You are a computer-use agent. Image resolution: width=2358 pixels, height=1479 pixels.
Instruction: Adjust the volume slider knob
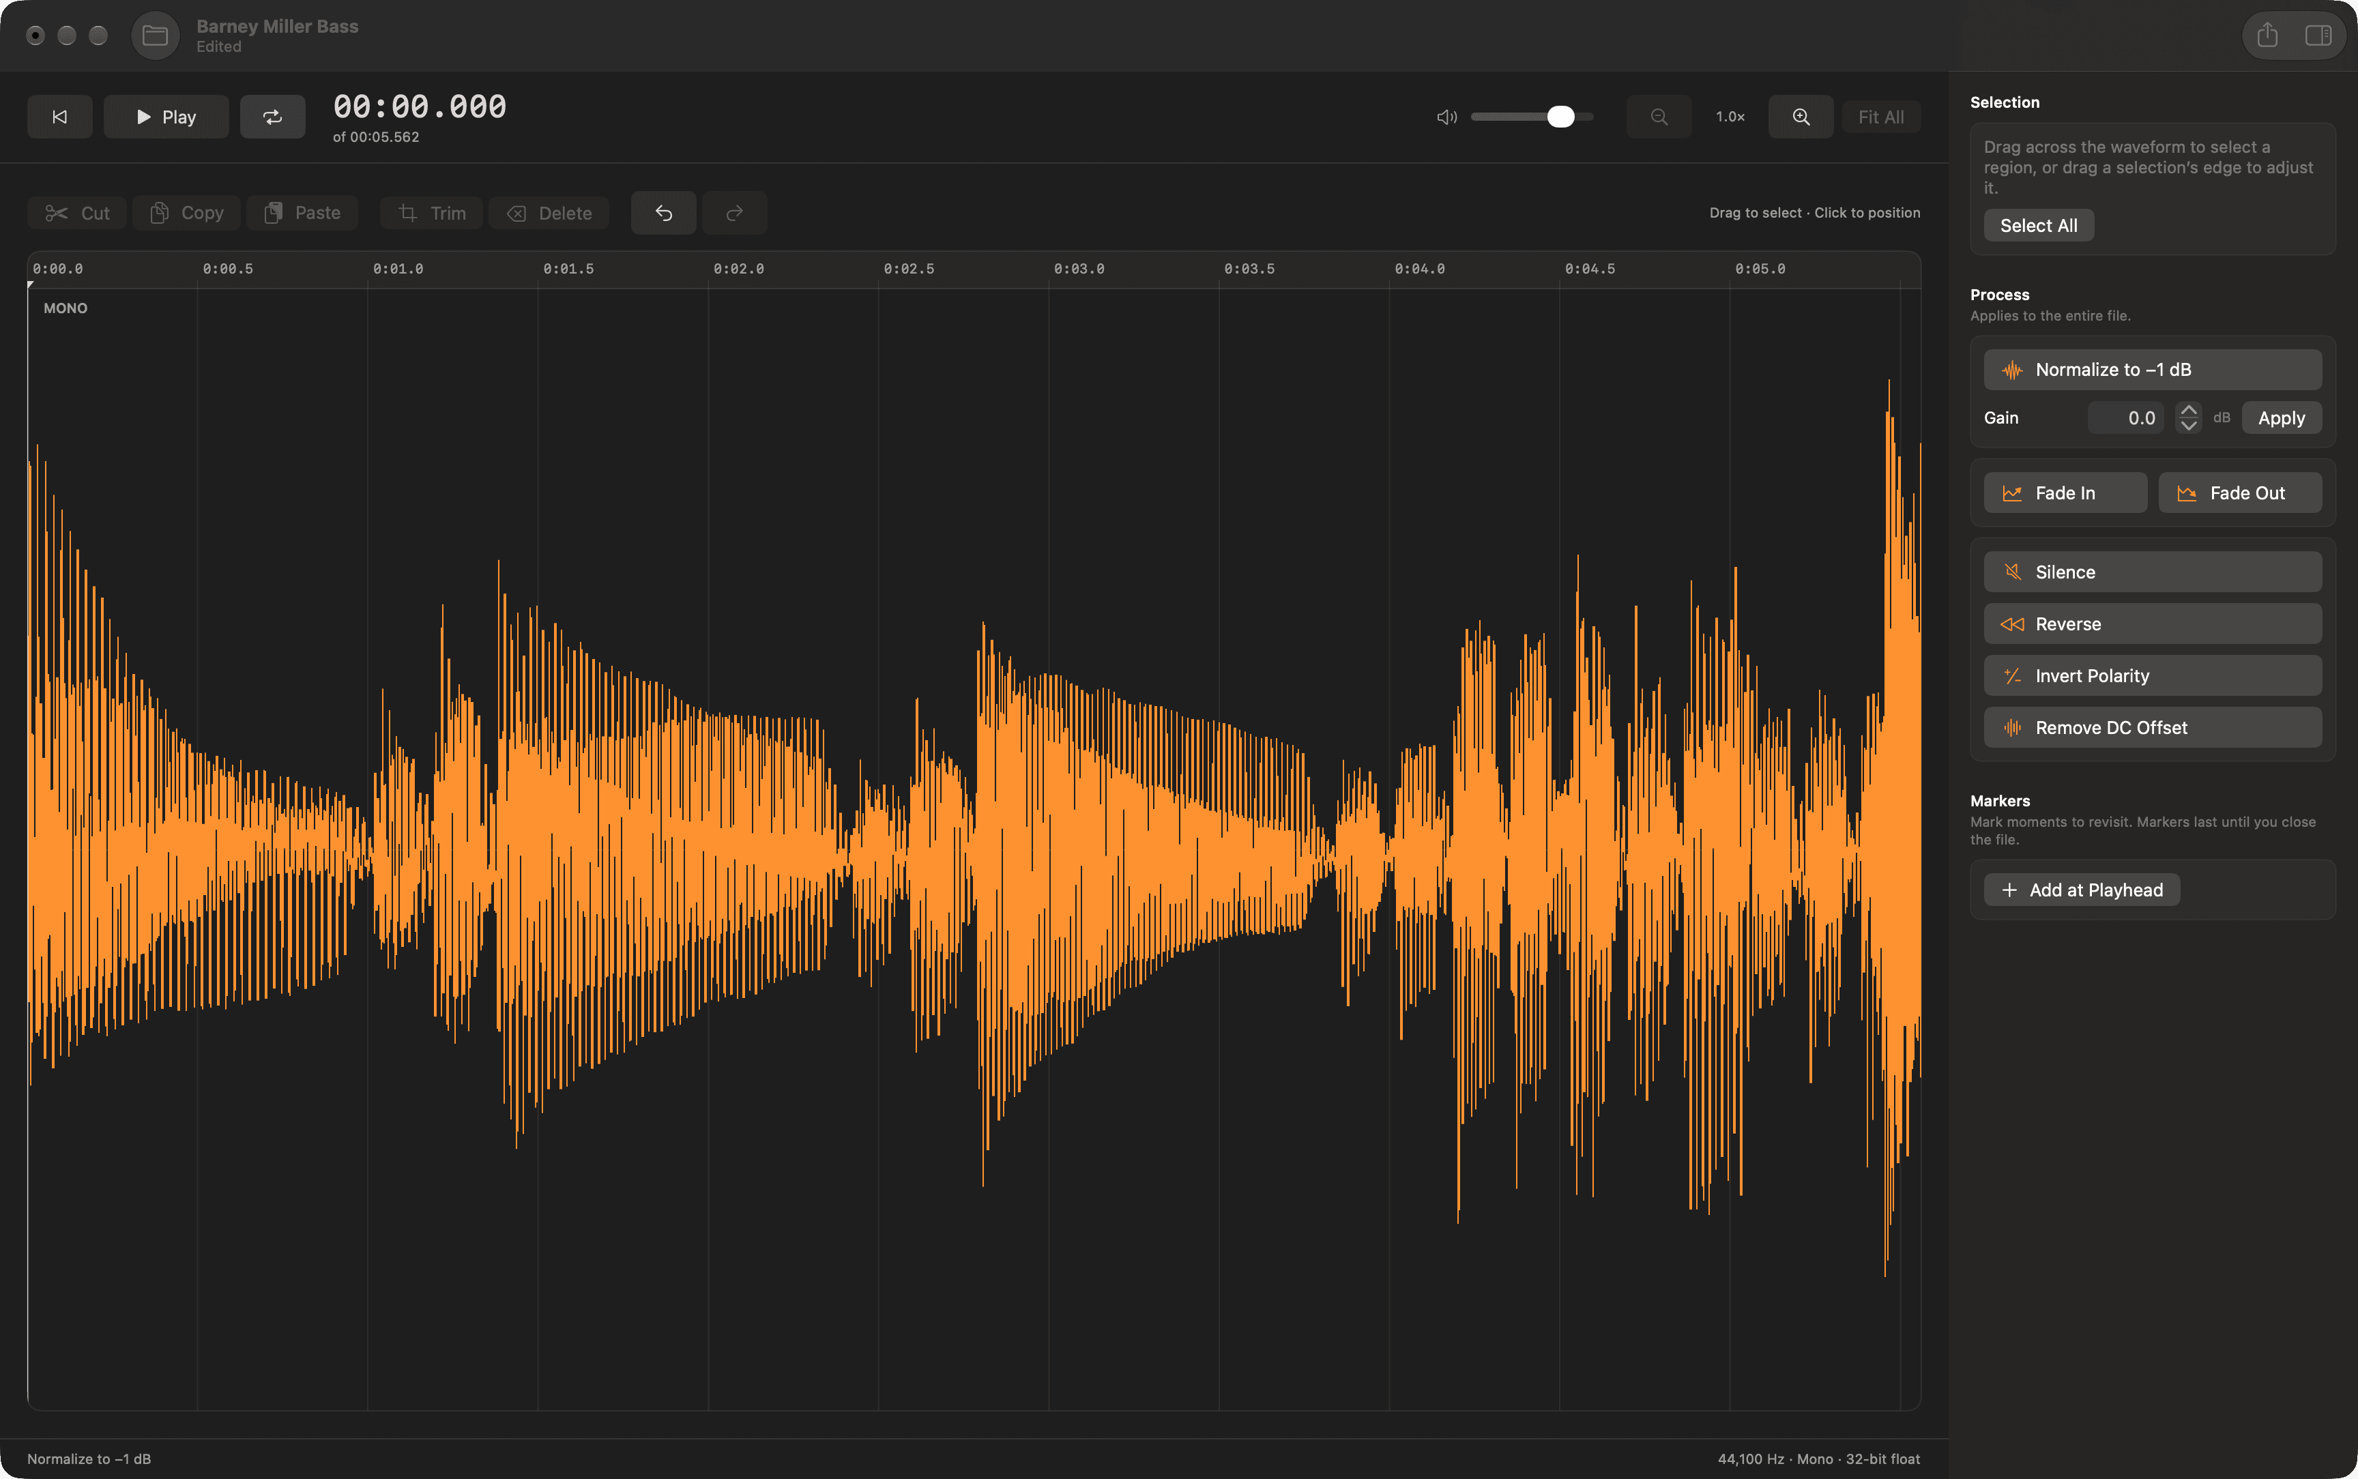(x=1561, y=117)
